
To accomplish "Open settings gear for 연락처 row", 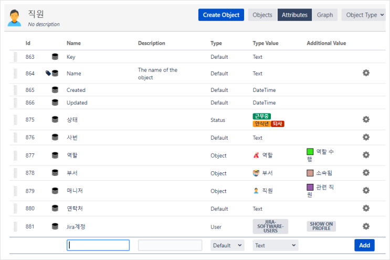I will tap(366, 208).
